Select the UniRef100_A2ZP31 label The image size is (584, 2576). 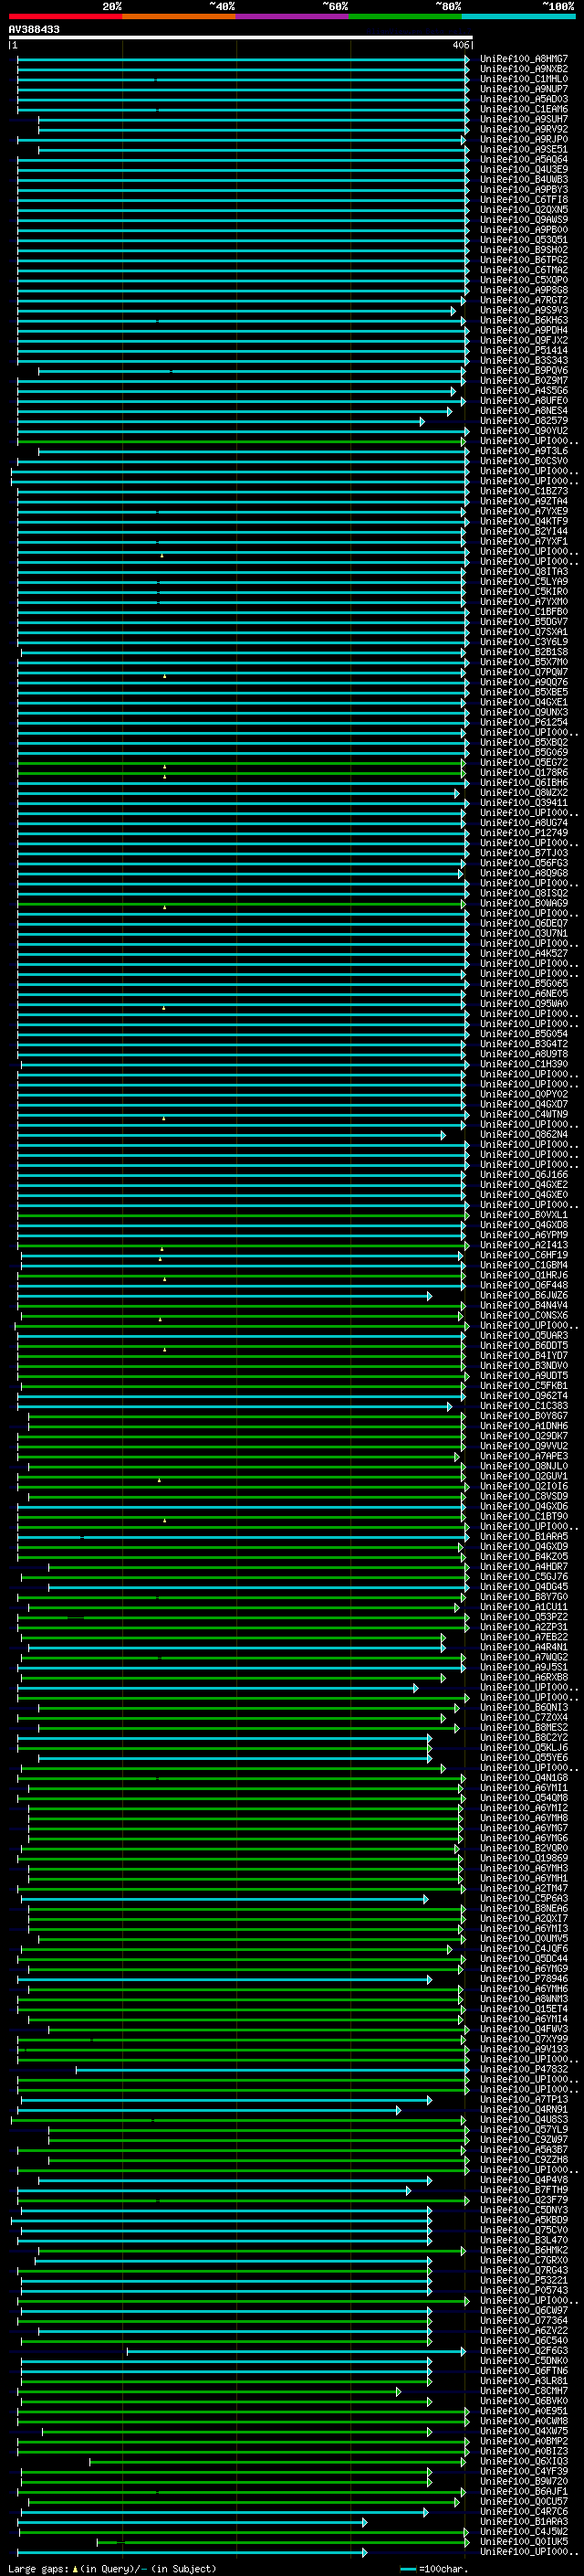[x=524, y=1627]
